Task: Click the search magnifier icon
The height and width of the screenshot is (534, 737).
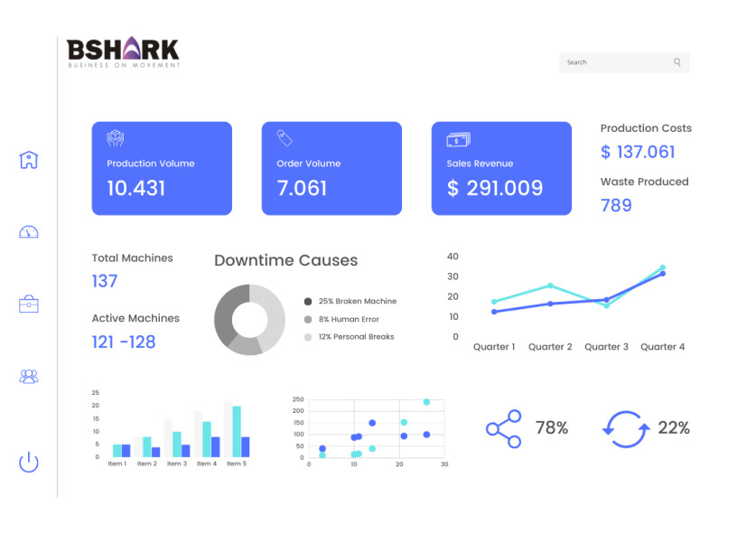Action: [677, 62]
